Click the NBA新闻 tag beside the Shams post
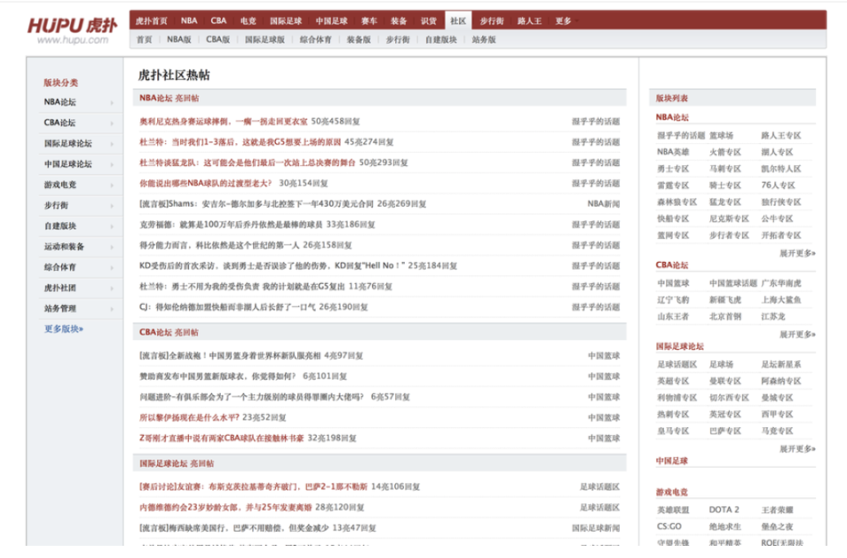The image size is (847, 558). click(603, 204)
